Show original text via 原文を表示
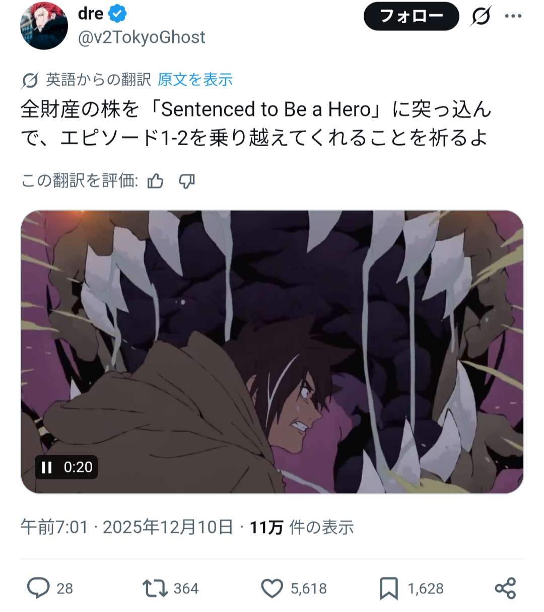This screenshot has width=544, height=612. tap(195, 79)
